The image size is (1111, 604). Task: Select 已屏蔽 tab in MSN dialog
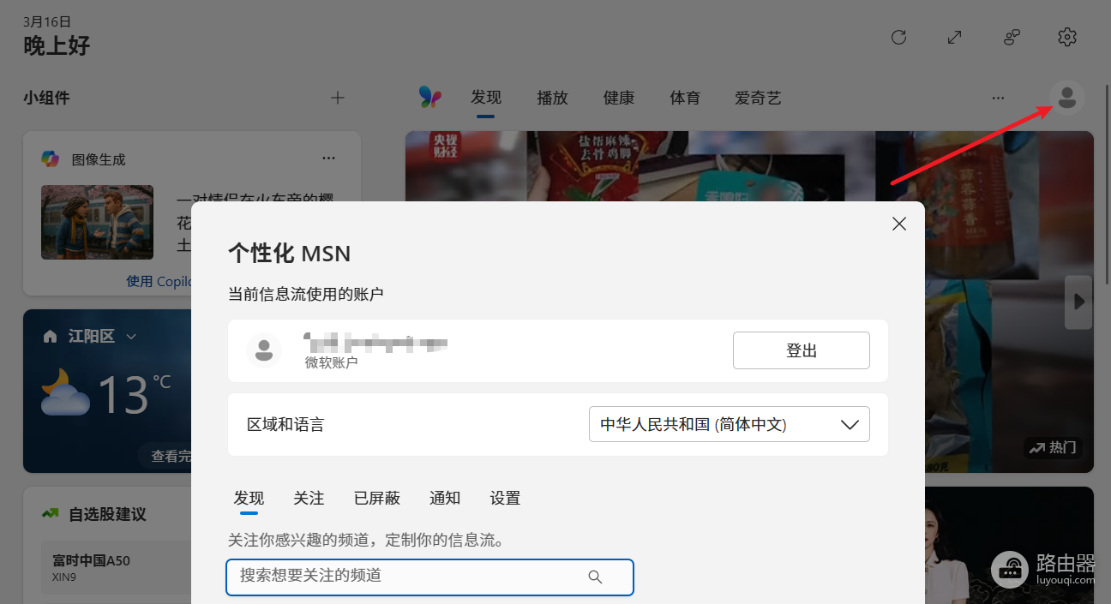(377, 498)
